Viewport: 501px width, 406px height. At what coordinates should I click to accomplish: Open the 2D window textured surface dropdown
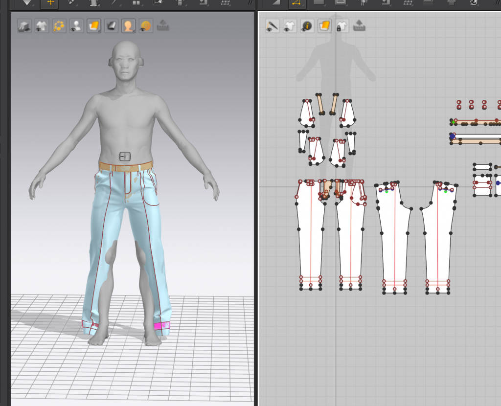click(324, 26)
